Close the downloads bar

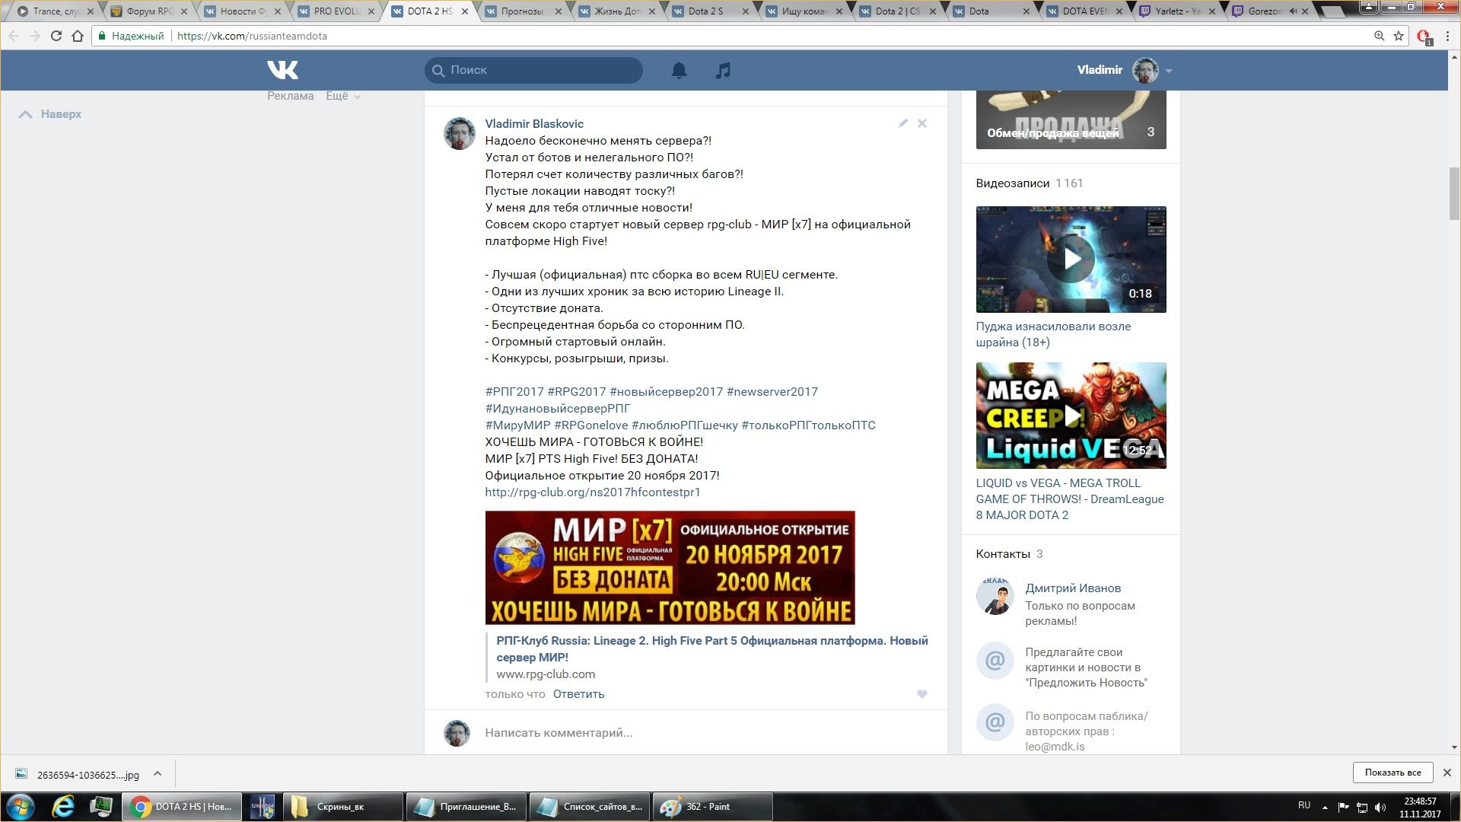coord(1447,773)
